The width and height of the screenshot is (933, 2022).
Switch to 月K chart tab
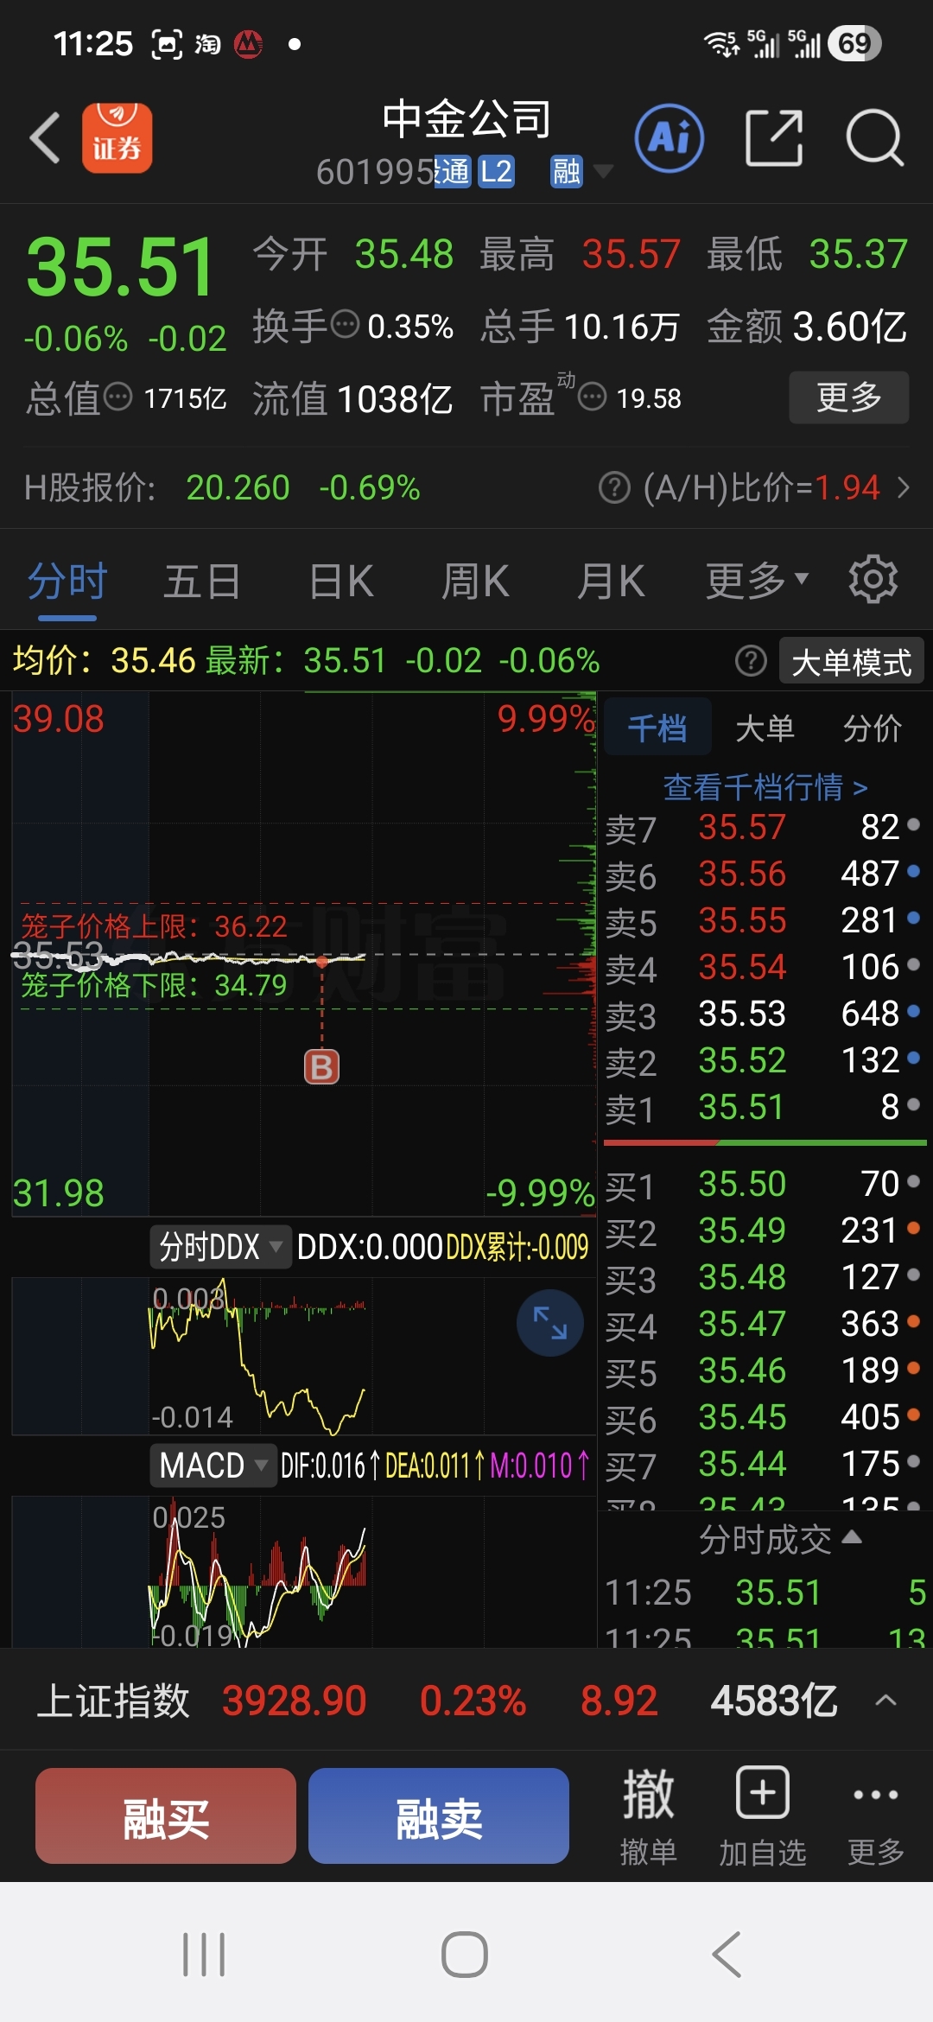pyautogui.click(x=611, y=581)
